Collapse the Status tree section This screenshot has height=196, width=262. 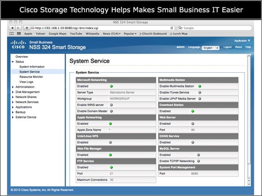13,62
